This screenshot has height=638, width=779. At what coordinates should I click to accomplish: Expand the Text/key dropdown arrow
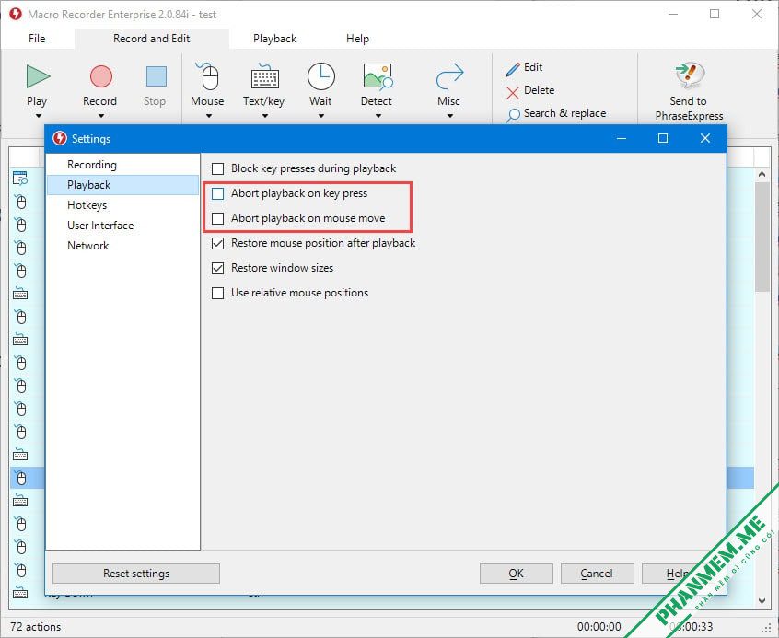pyautogui.click(x=265, y=116)
